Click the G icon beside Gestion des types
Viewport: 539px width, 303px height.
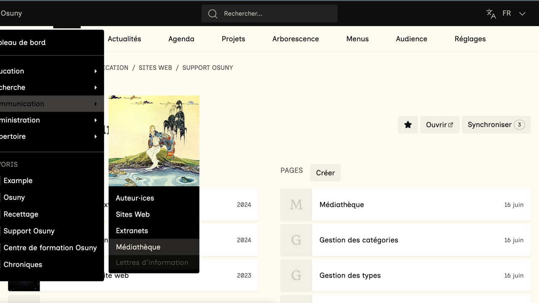[x=296, y=275]
